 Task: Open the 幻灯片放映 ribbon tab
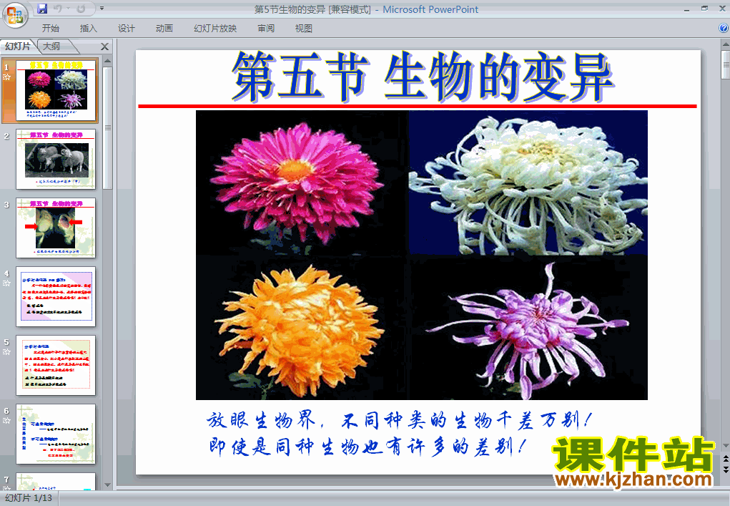pyautogui.click(x=215, y=29)
